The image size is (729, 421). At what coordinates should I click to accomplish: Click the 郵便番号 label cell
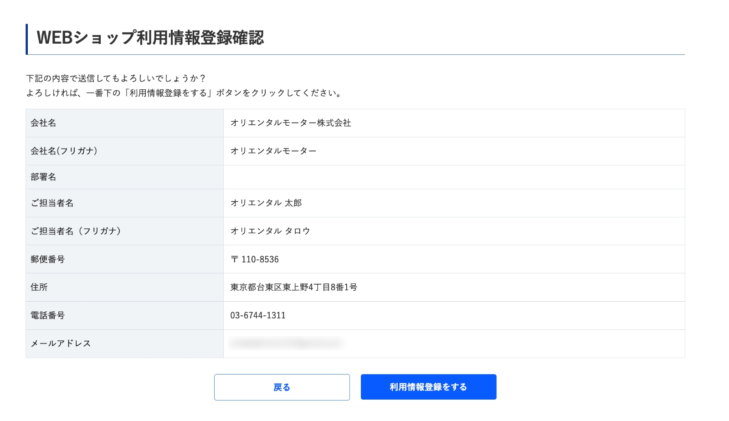[x=124, y=259]
